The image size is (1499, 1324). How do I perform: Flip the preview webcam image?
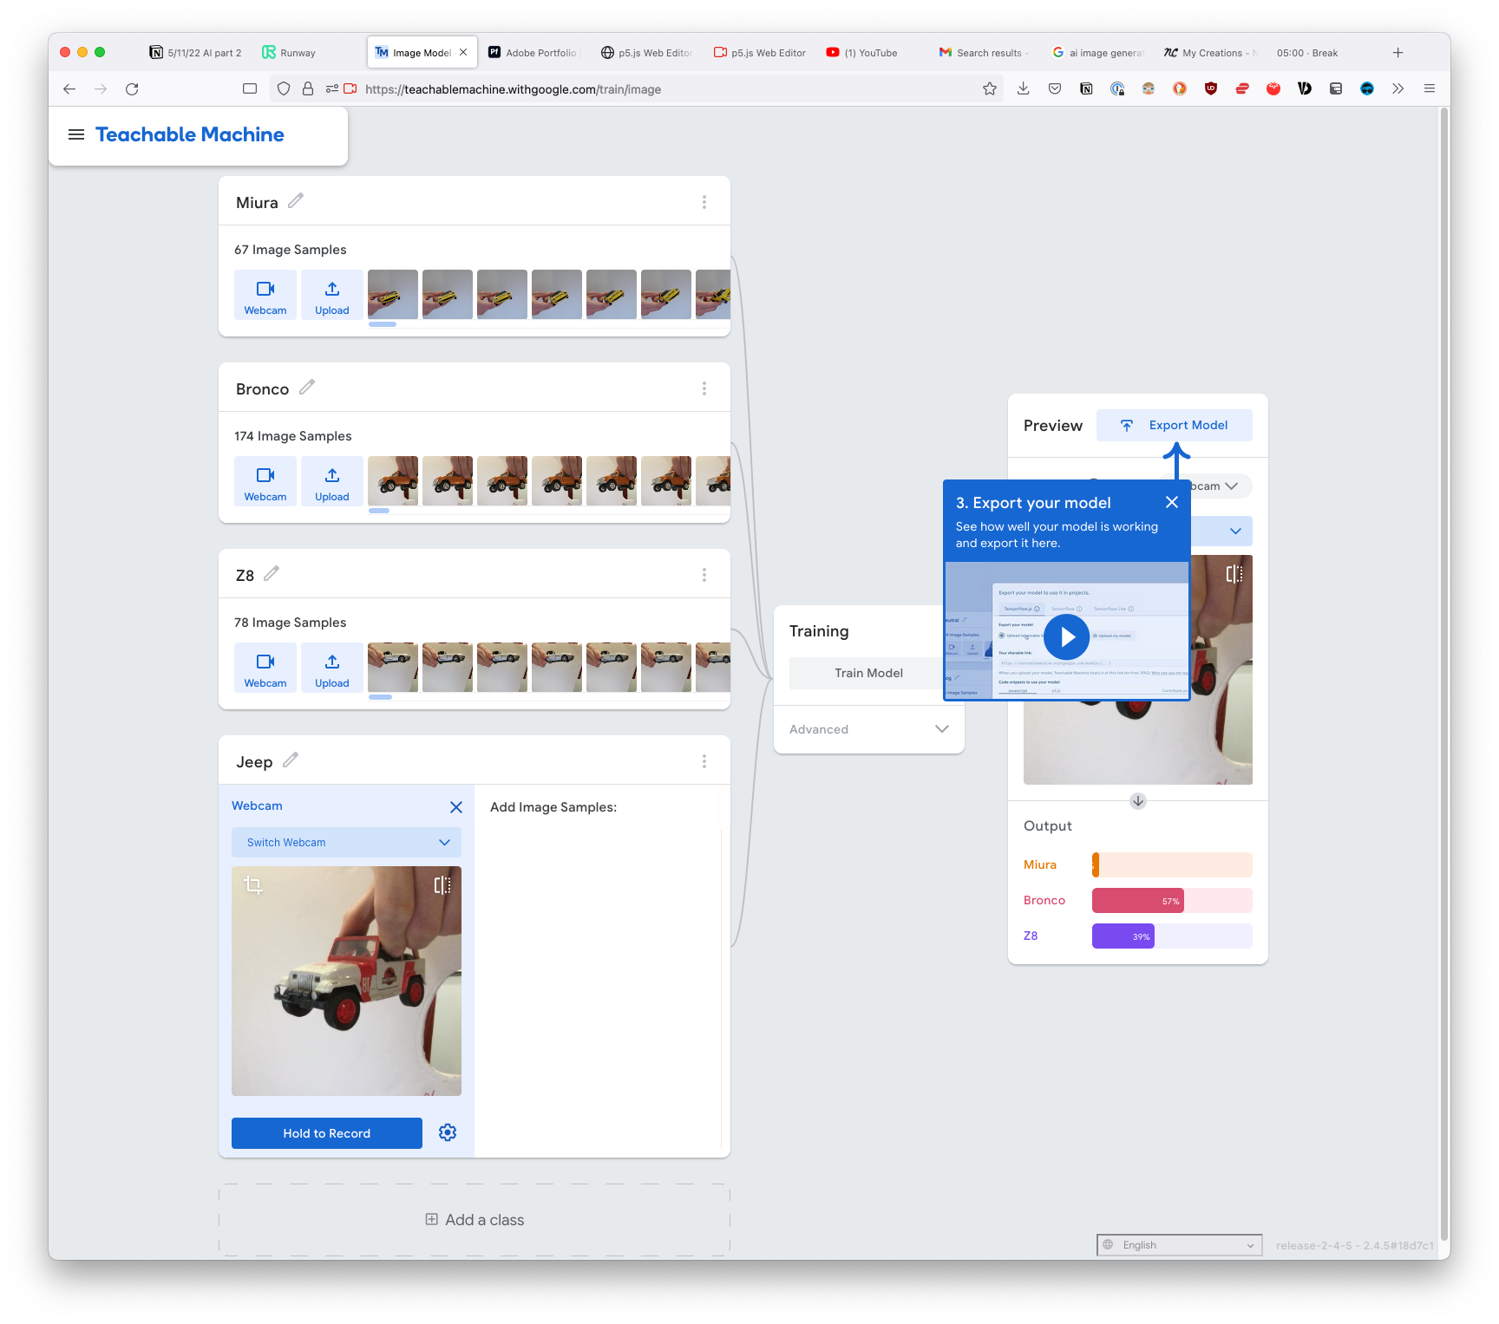1234,574
